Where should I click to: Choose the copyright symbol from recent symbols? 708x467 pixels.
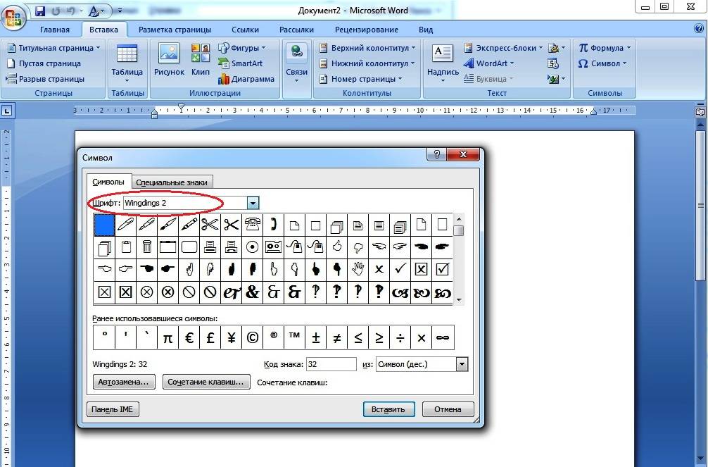(252, 338)
